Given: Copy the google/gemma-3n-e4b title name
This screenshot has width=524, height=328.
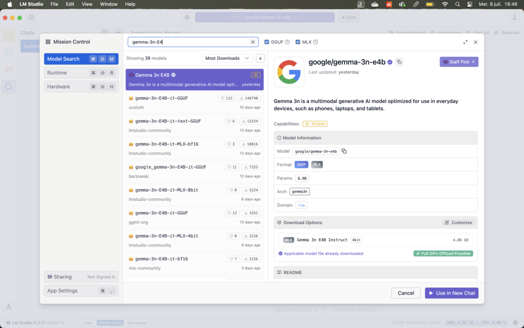Looking at the screenshot, I should click(x=400, y=62).
